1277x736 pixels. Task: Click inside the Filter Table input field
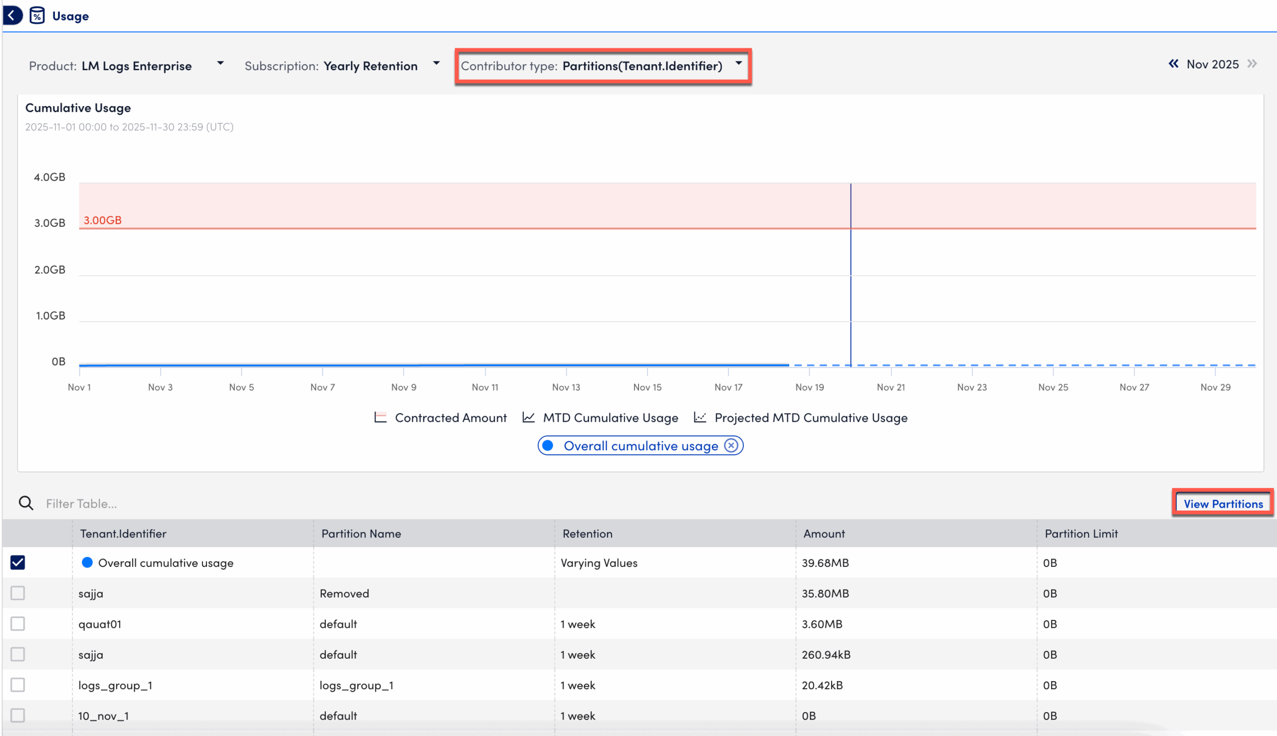[152, 504]
